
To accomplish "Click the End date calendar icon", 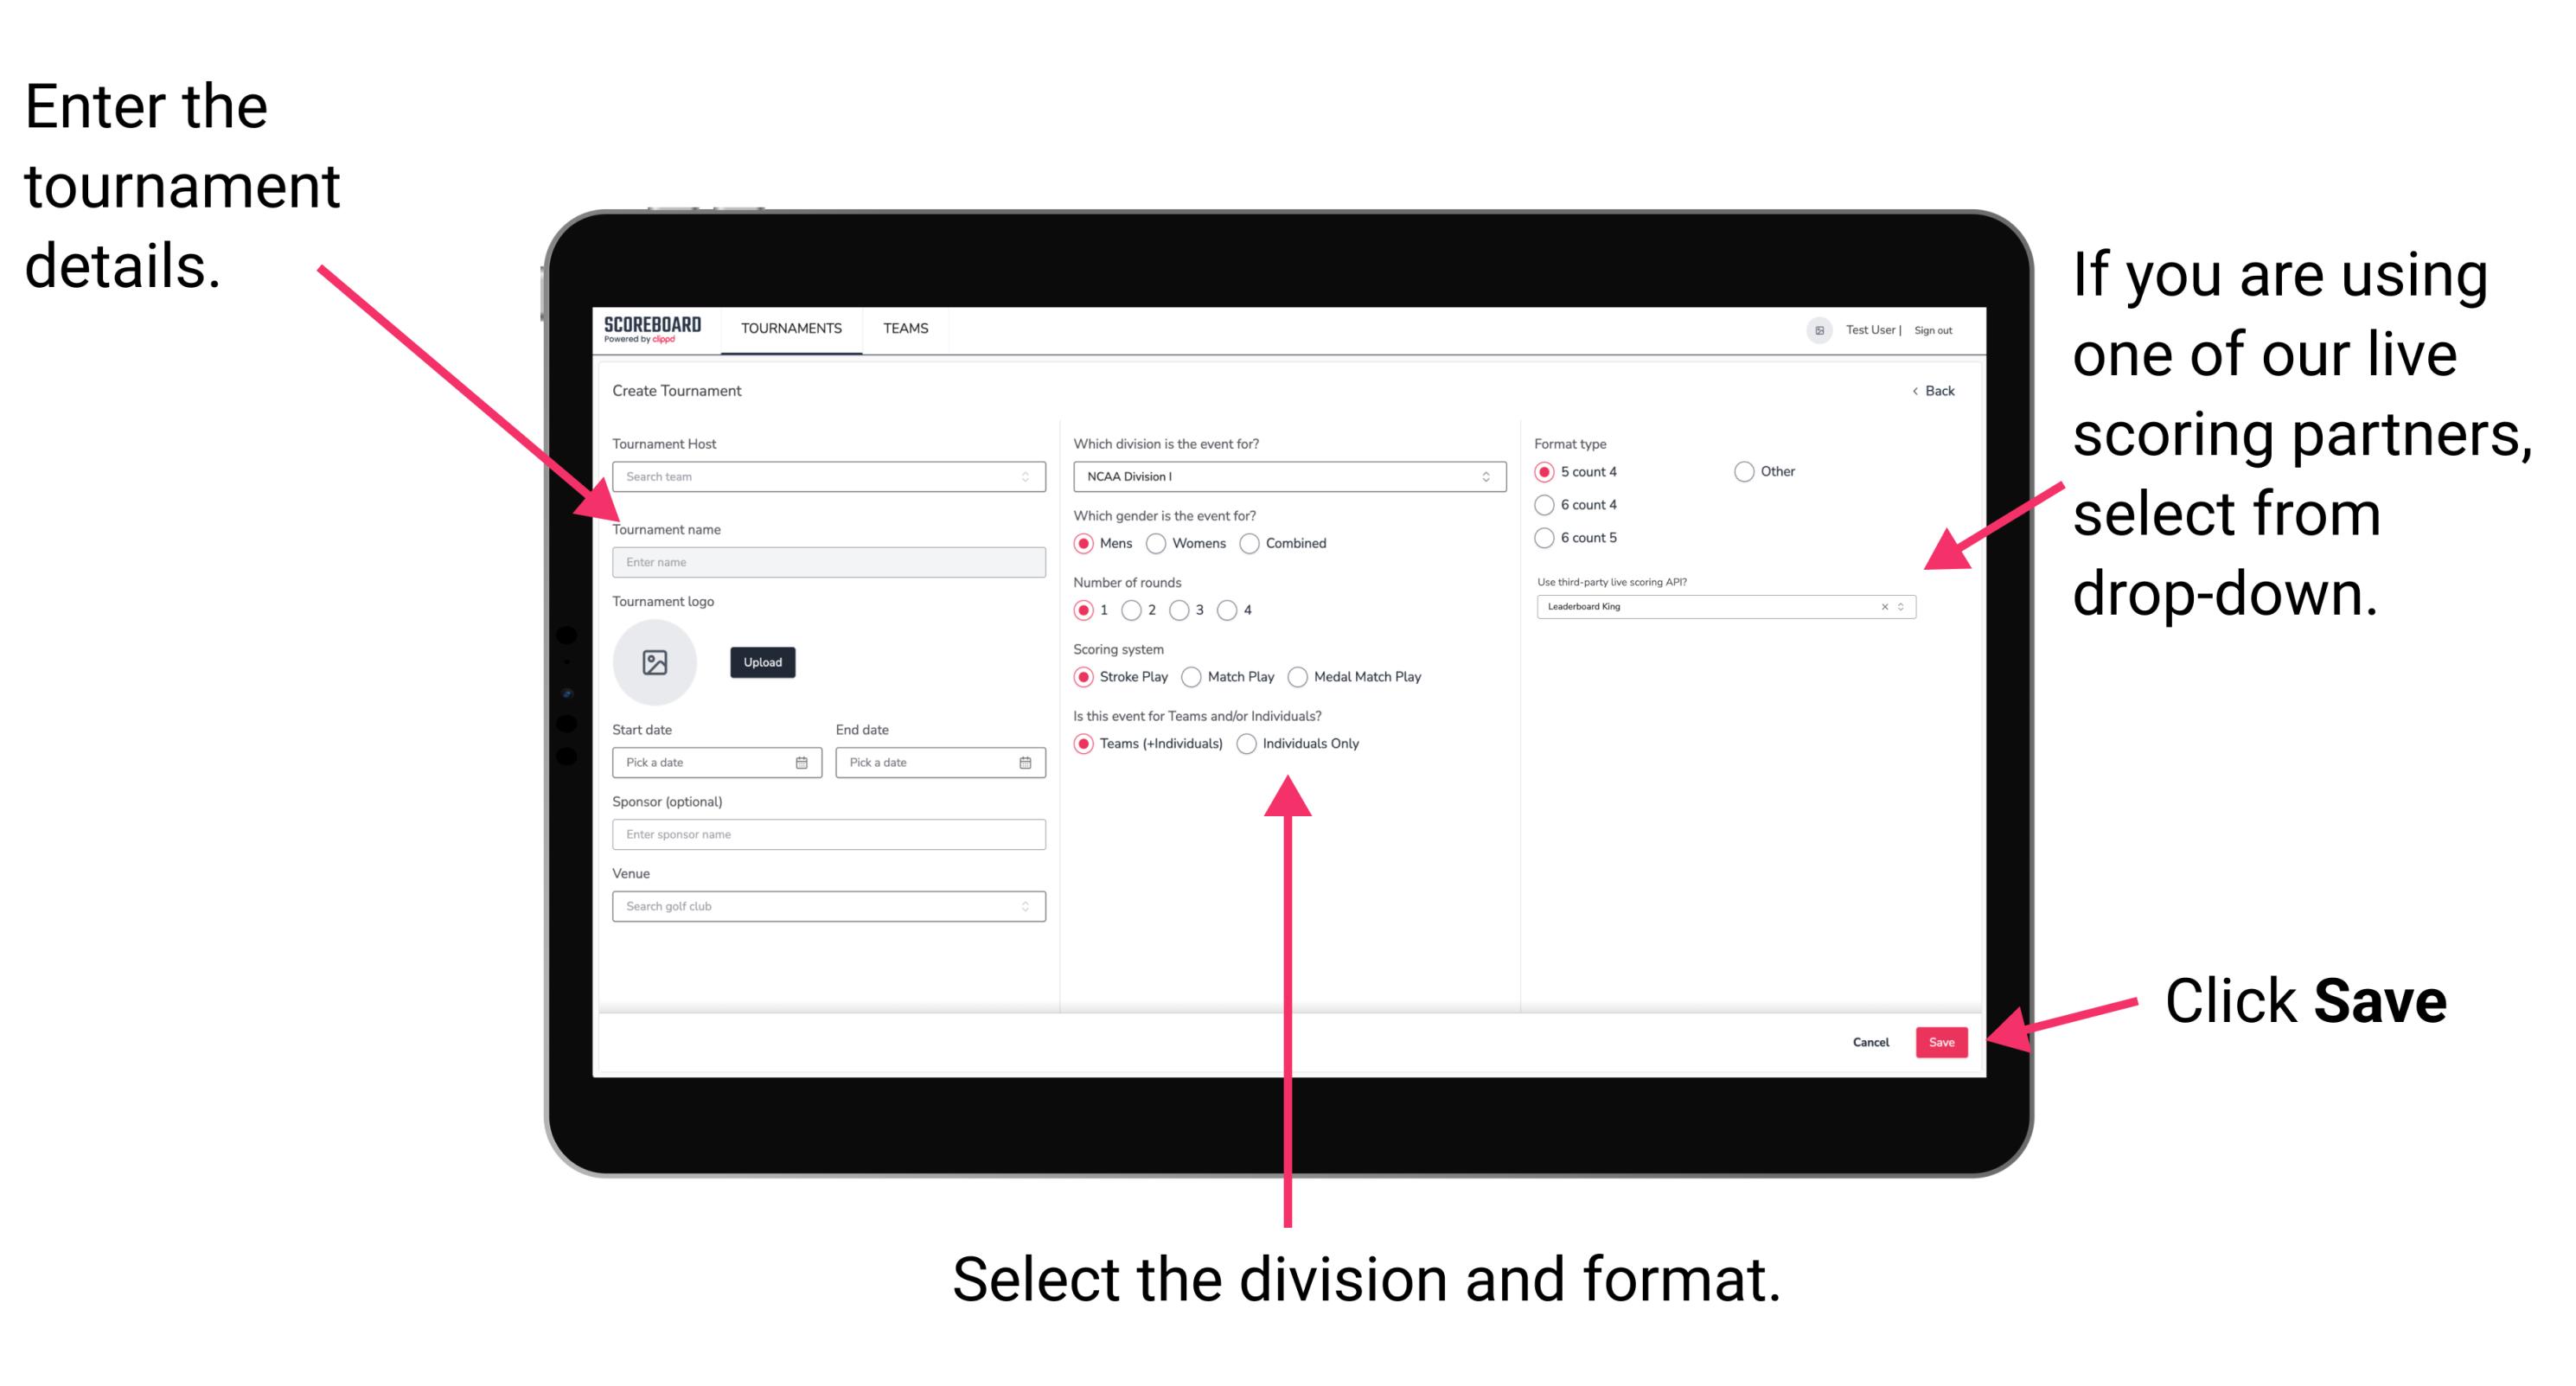I will (1026, 764).
